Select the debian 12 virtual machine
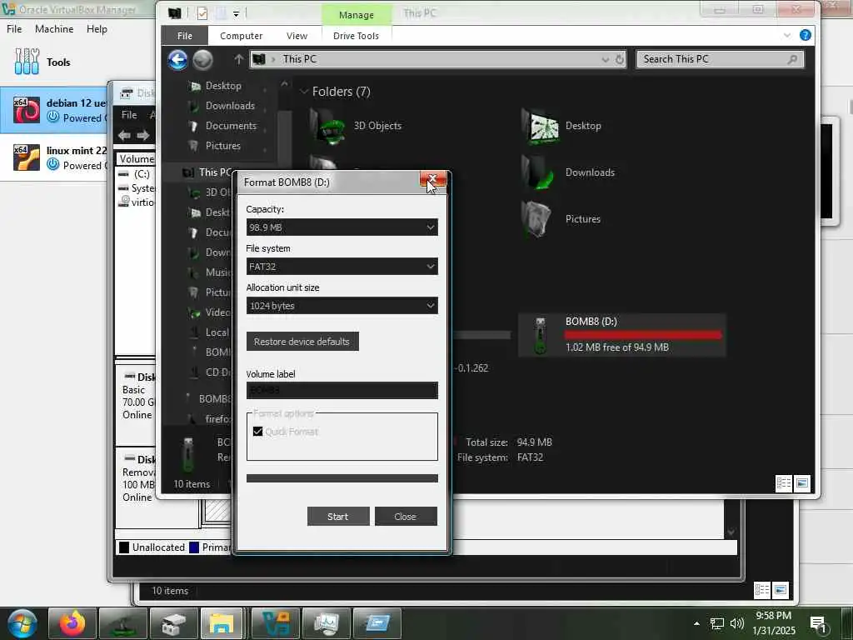This screenshot has width=853, height=640. pos(54,111)
